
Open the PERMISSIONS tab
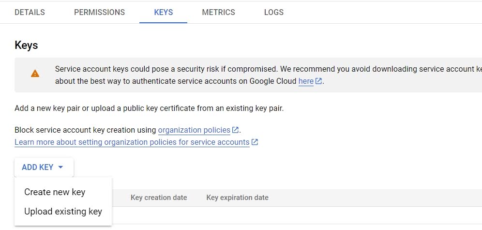tap(100, 12)
